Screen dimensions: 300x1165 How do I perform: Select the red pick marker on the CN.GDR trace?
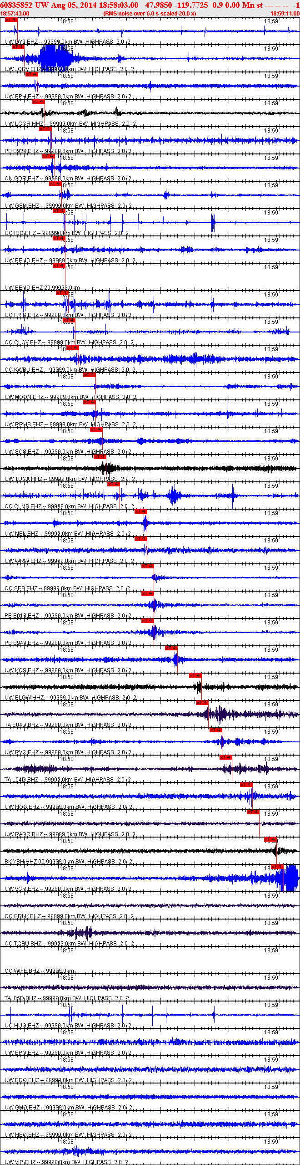coord(48,156)
